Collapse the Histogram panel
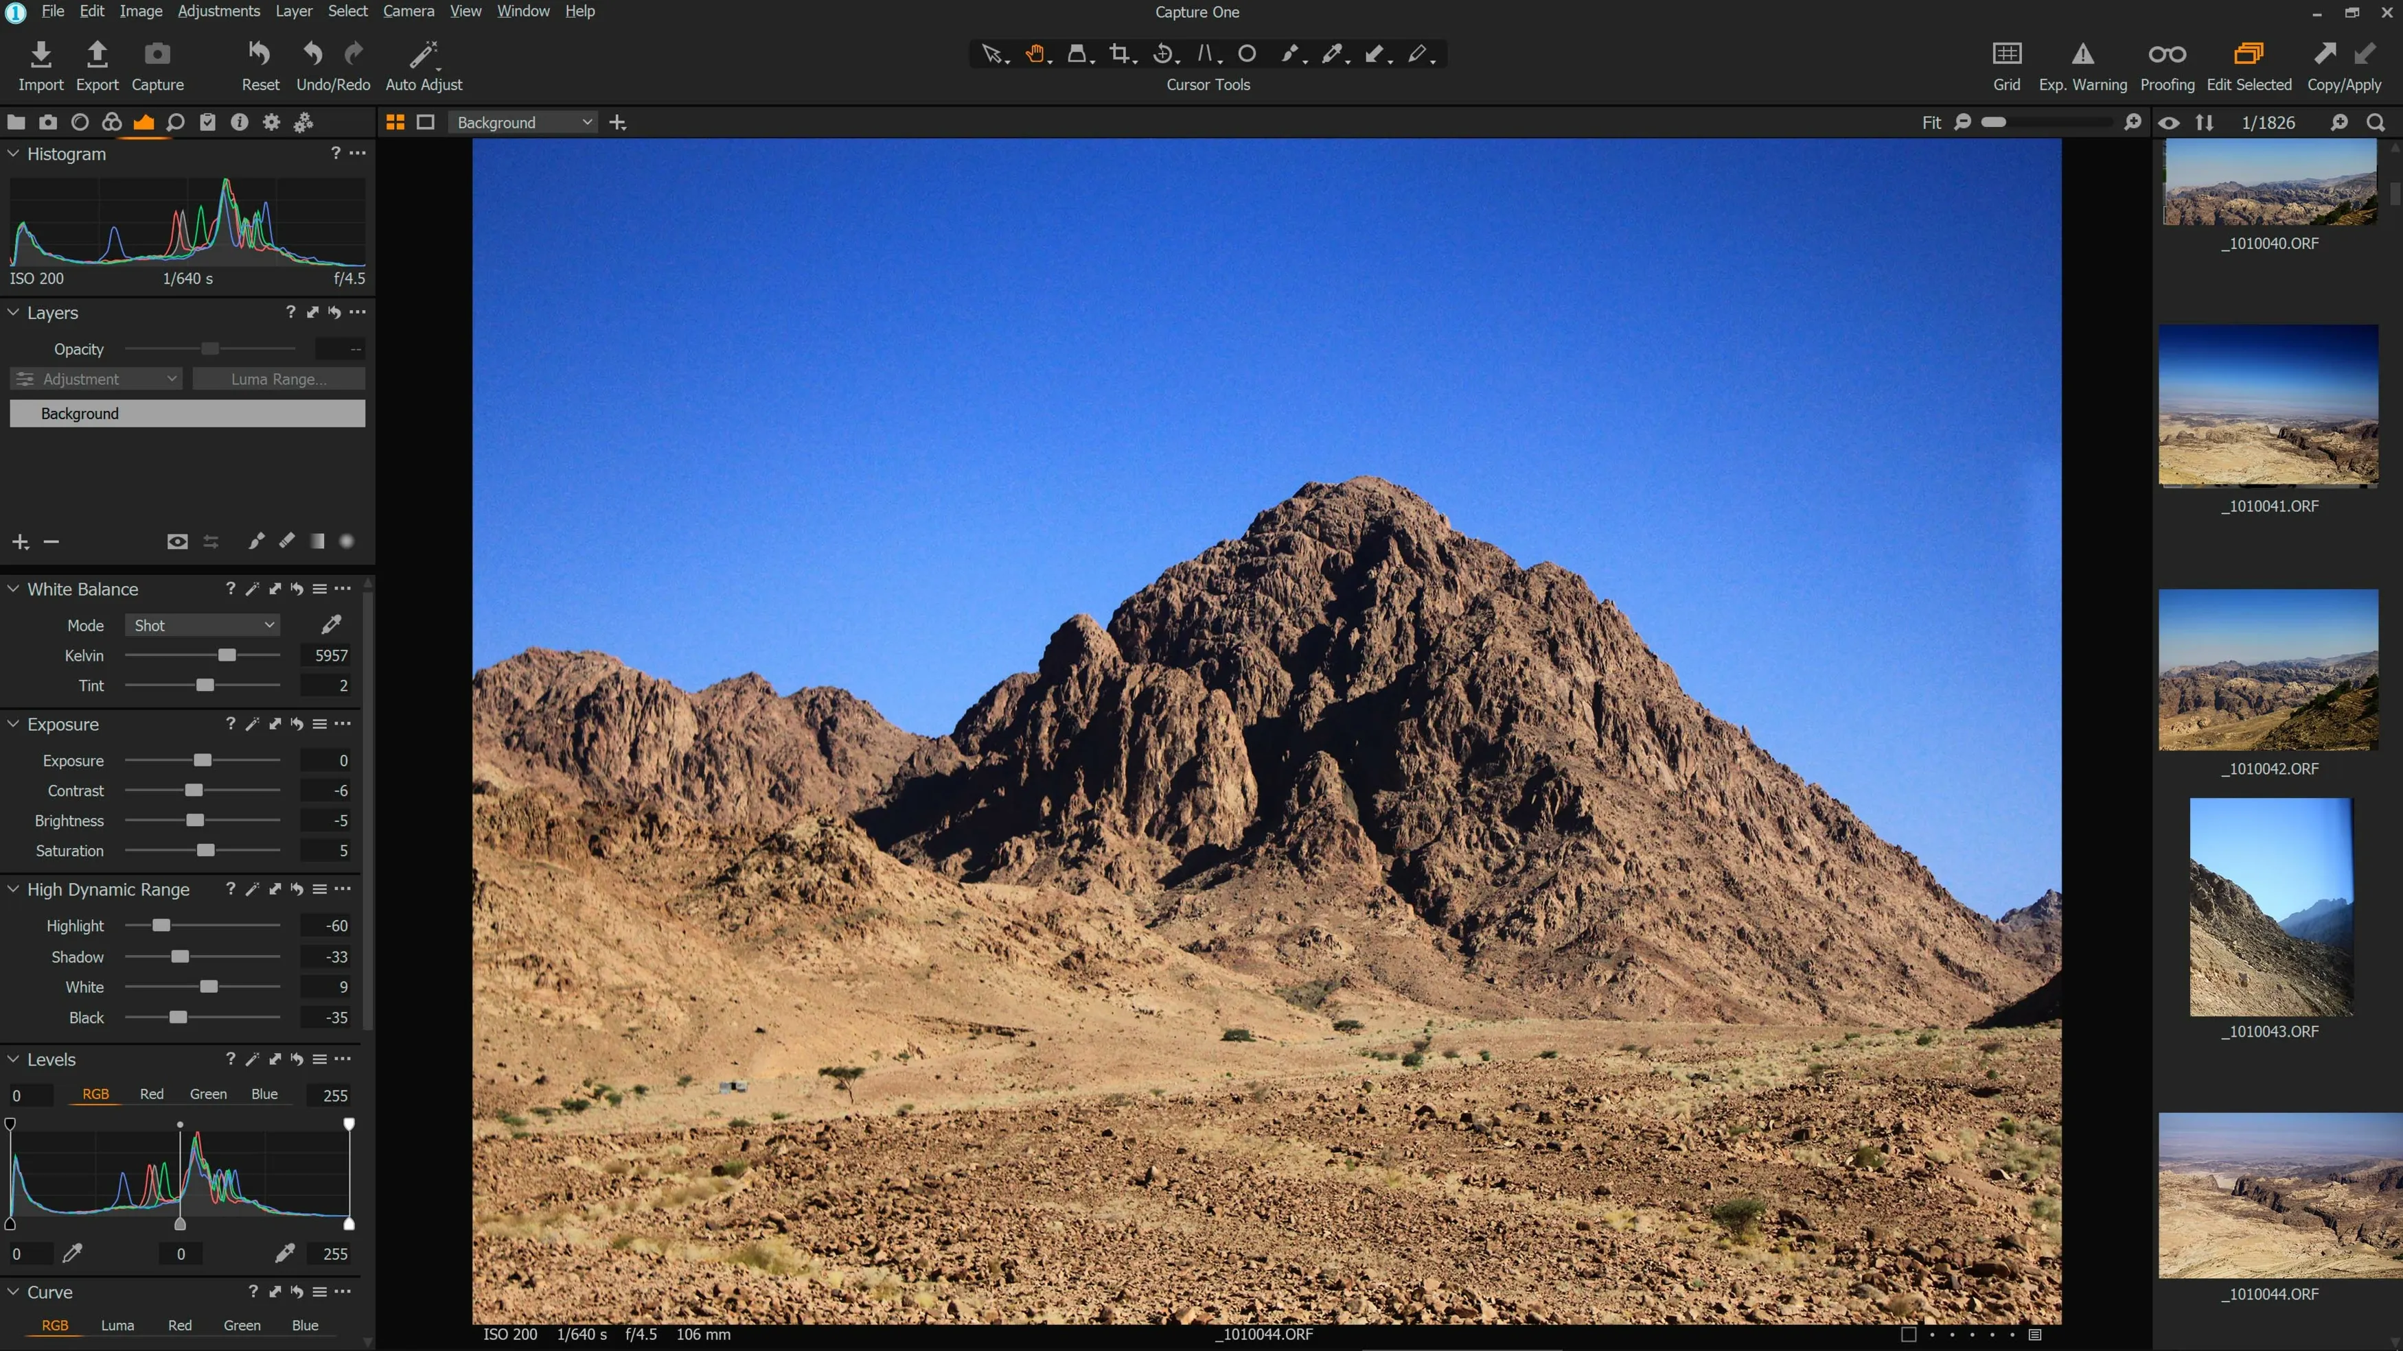The width and height of the screenshot is (2403, 1351). pos(13,154)
